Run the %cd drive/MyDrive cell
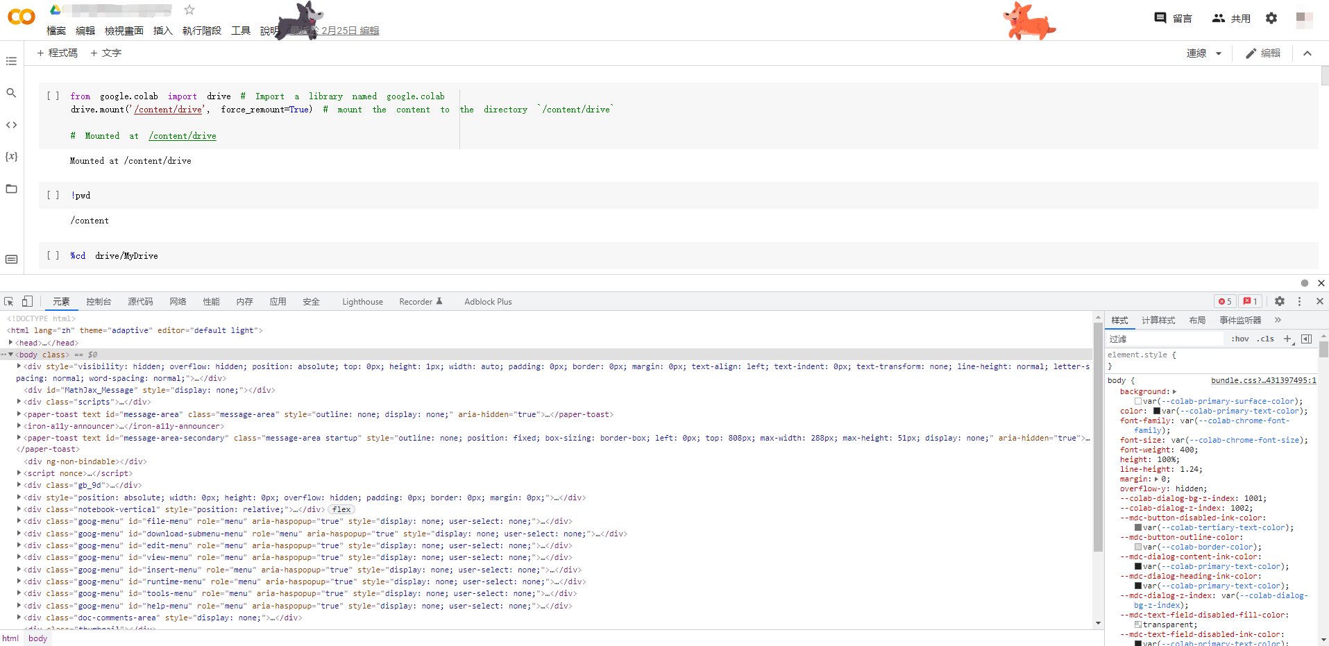Screen dimensions: 1329x646 (x=53, y=256)
